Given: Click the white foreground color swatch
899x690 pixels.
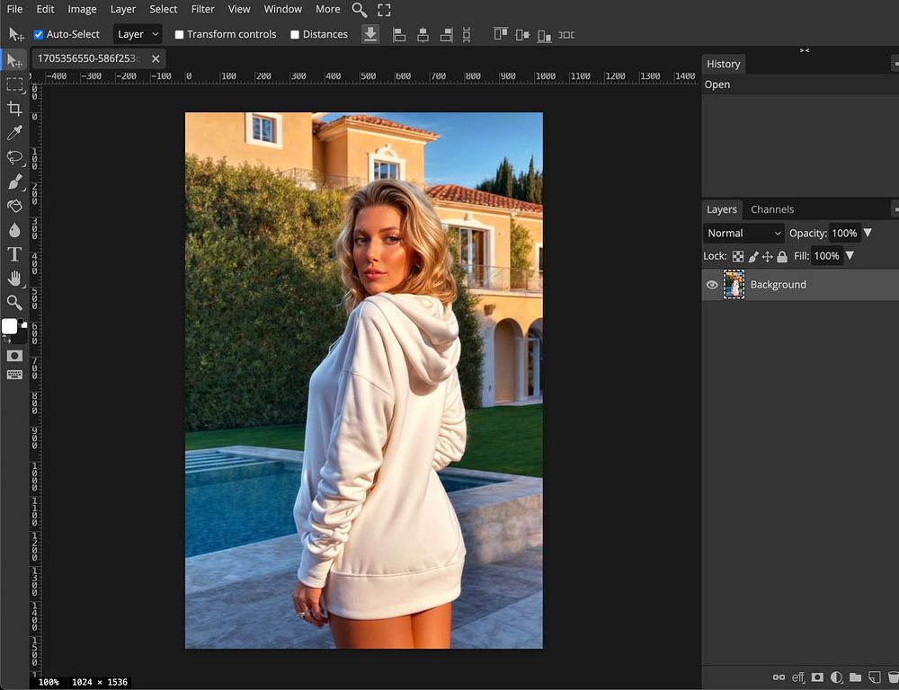Looking at the screenshot, I should pyautogui.click(x=9, y=327).
